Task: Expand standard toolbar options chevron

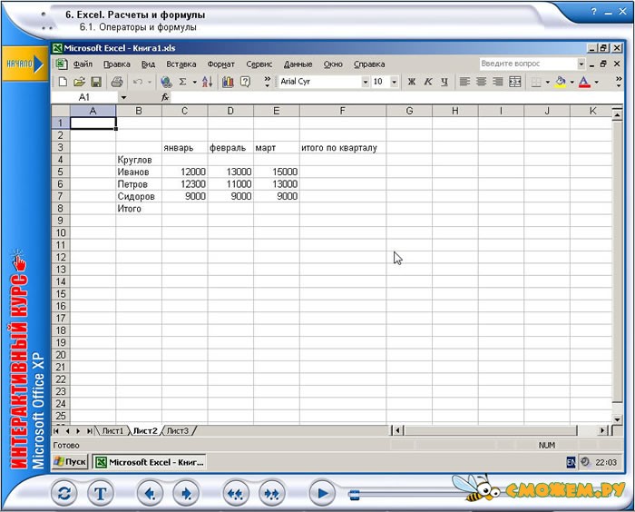Action: (268, 82)
